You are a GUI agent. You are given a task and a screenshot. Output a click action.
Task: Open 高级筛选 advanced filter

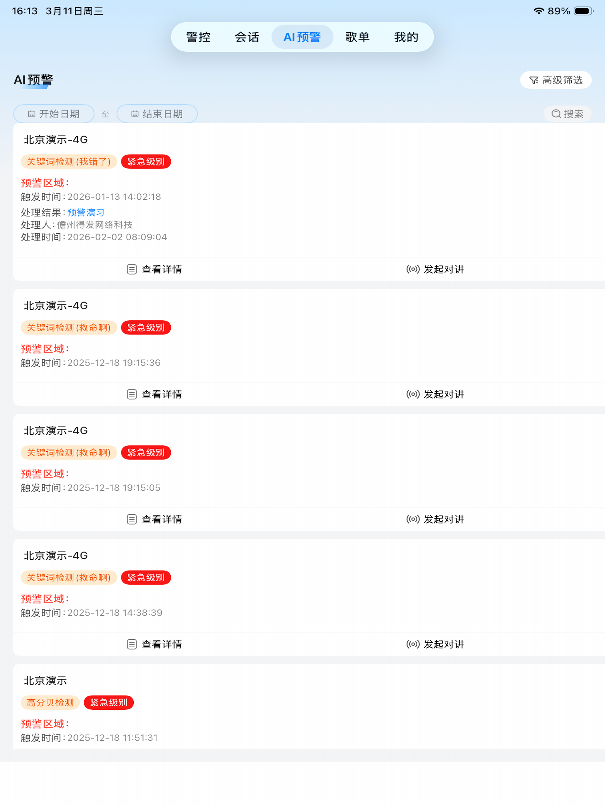tap(555, 80)
